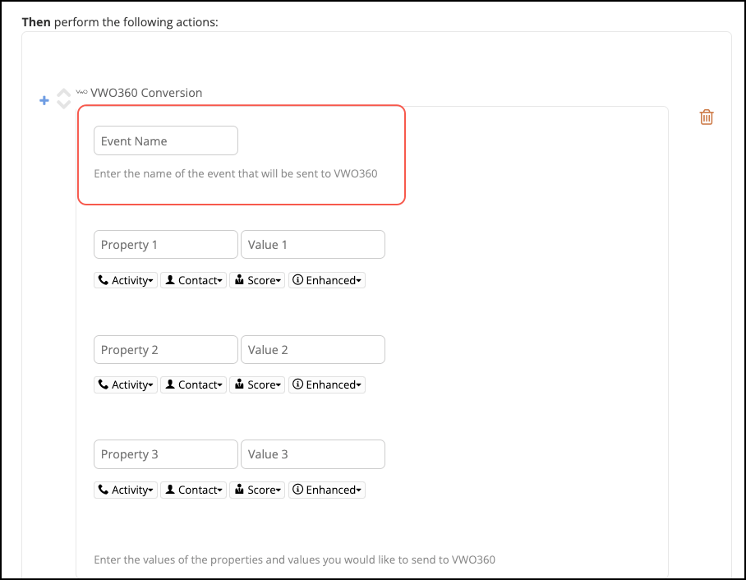Expand the Score dropdown under Property 2
The width and height of the screenshot is (746, 580).
(257, 384)
